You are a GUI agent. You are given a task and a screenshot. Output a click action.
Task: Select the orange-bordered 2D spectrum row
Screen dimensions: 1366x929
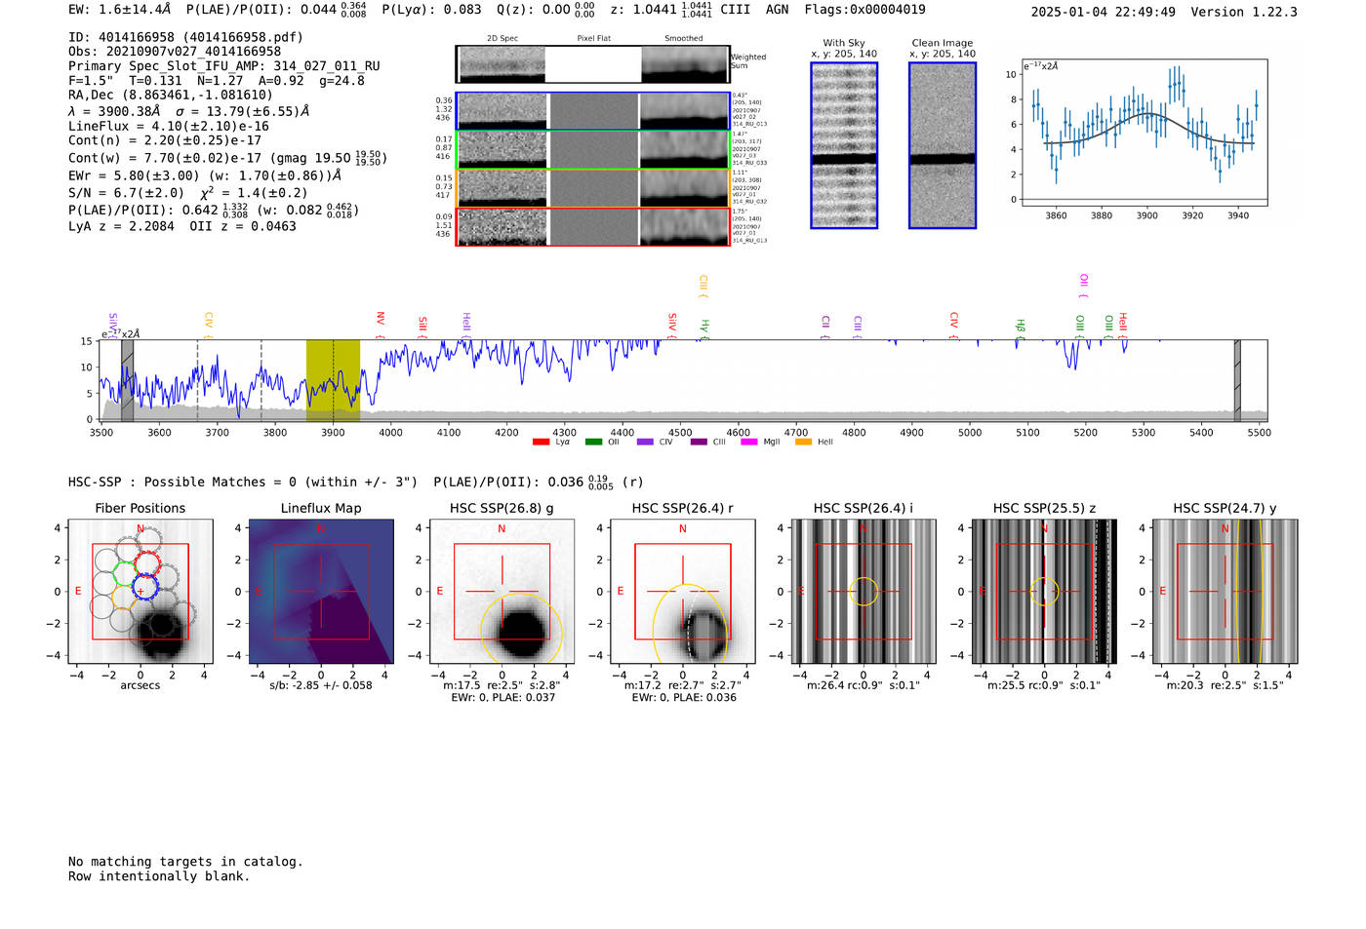(593, 188)
